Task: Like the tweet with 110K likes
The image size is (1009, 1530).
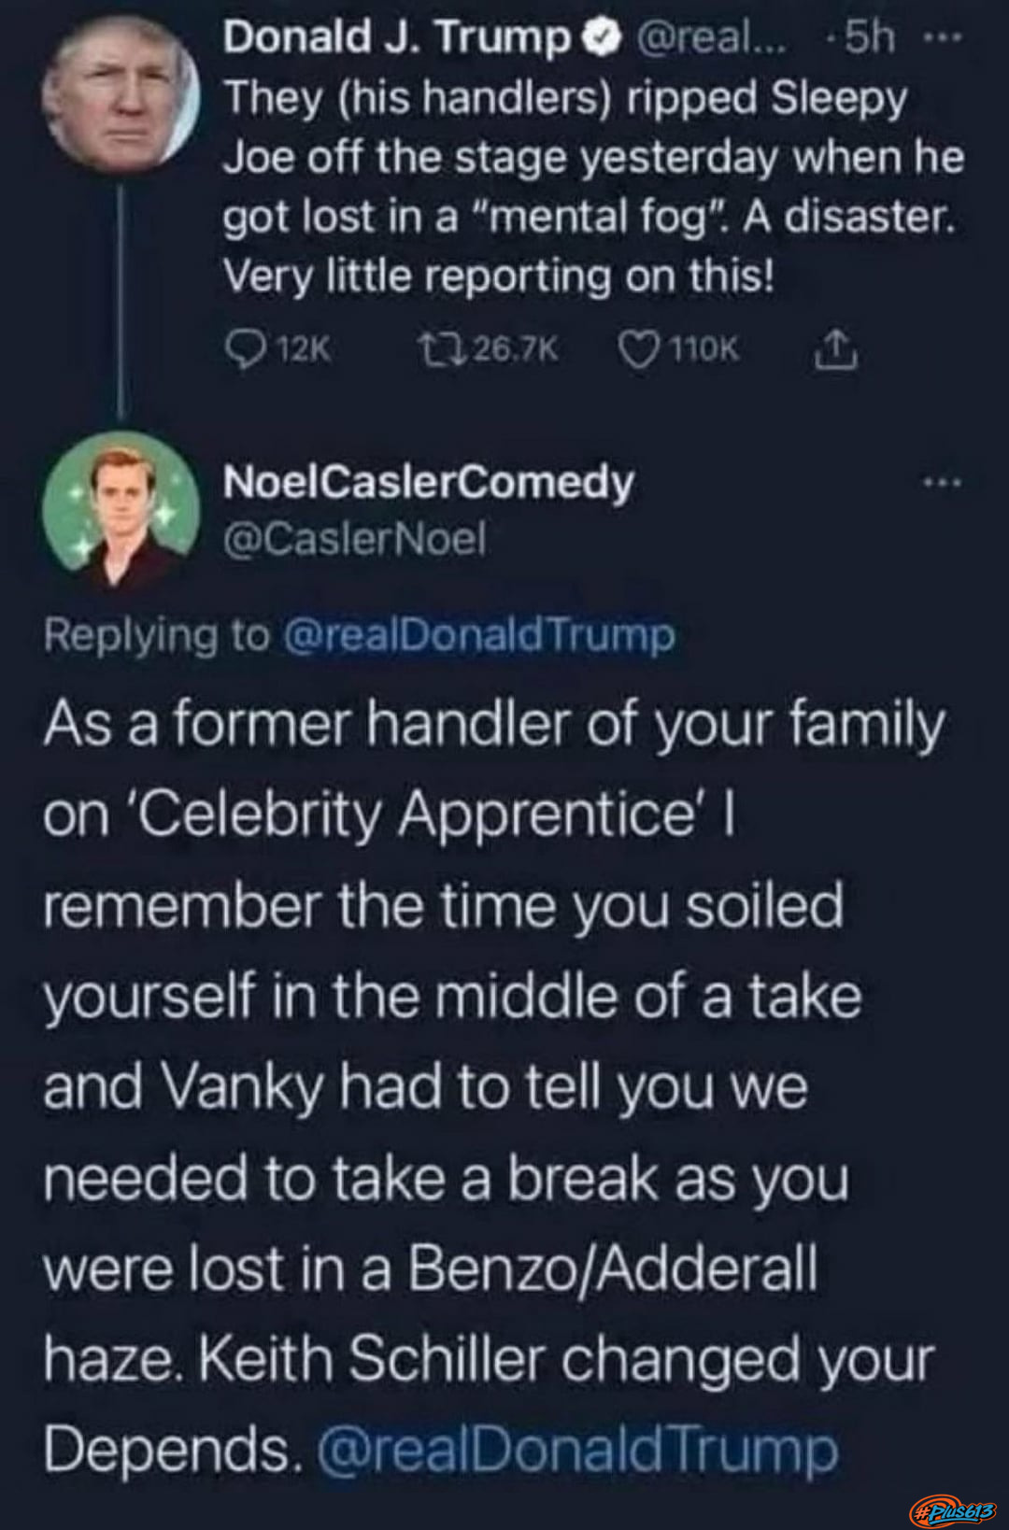Action: point(639,349)
